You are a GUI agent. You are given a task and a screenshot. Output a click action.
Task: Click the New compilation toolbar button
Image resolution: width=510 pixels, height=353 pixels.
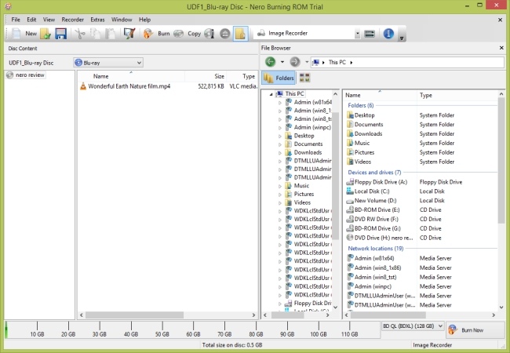[x=24, y=34]
